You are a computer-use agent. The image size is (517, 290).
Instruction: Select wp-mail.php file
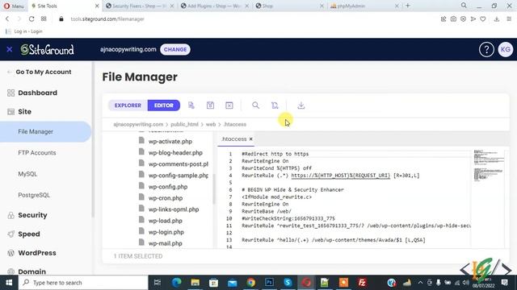point(165,243)
